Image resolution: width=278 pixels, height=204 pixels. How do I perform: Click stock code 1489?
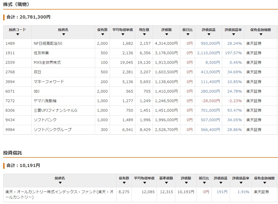click(x=10, y=43)
